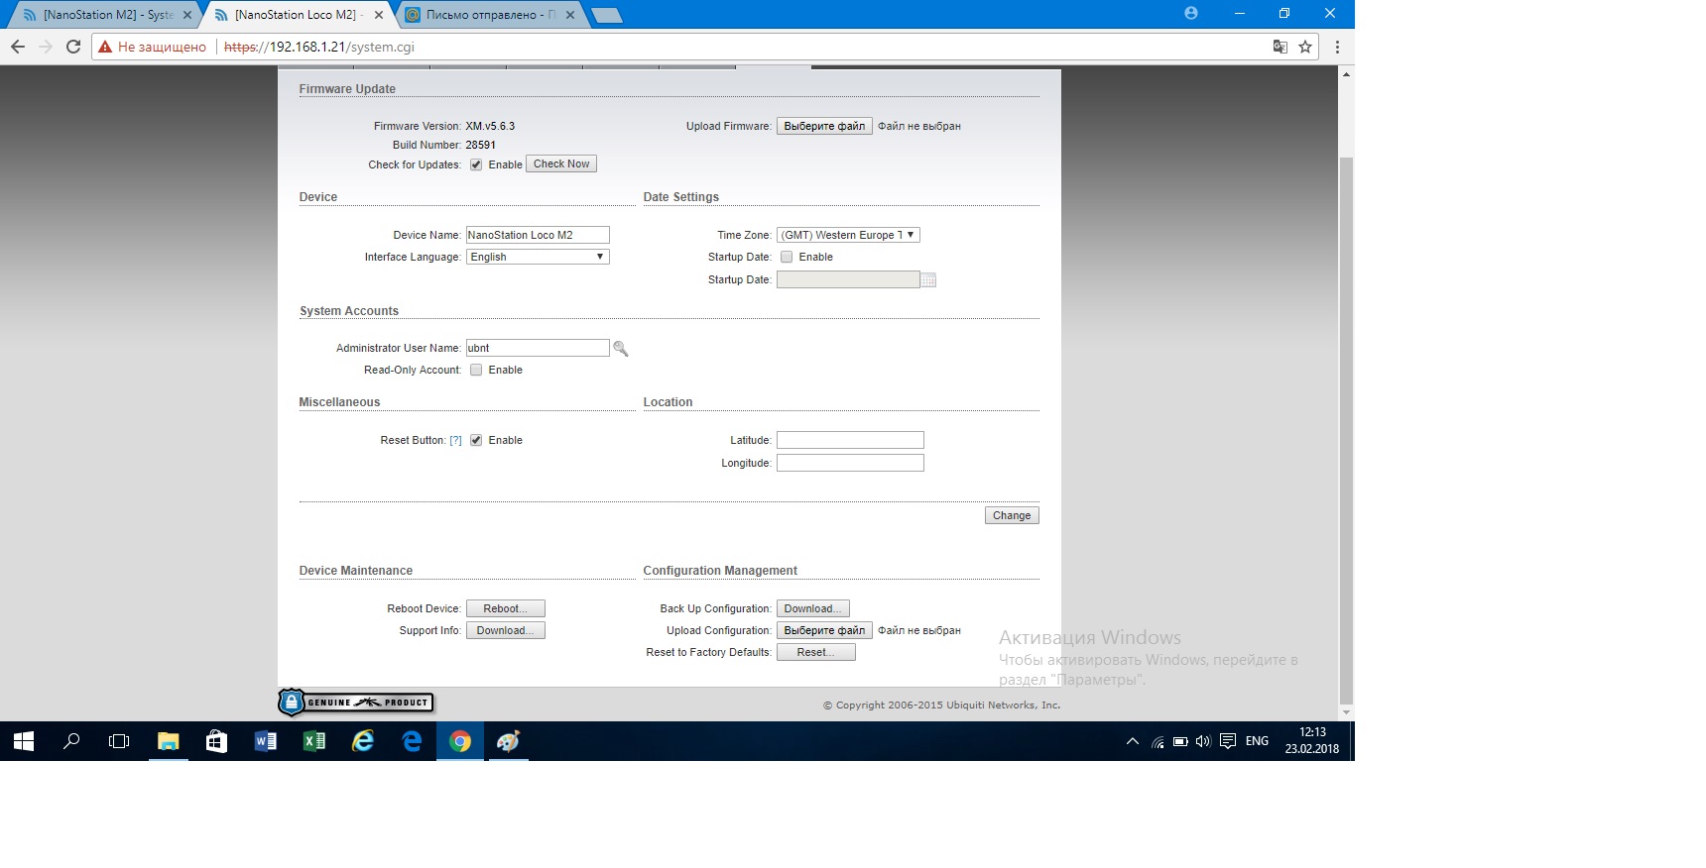This screenshot has height=868, width=1706.
Task: Click the Reboot... button
Action: pyautogui.click(x=506, y=608)
